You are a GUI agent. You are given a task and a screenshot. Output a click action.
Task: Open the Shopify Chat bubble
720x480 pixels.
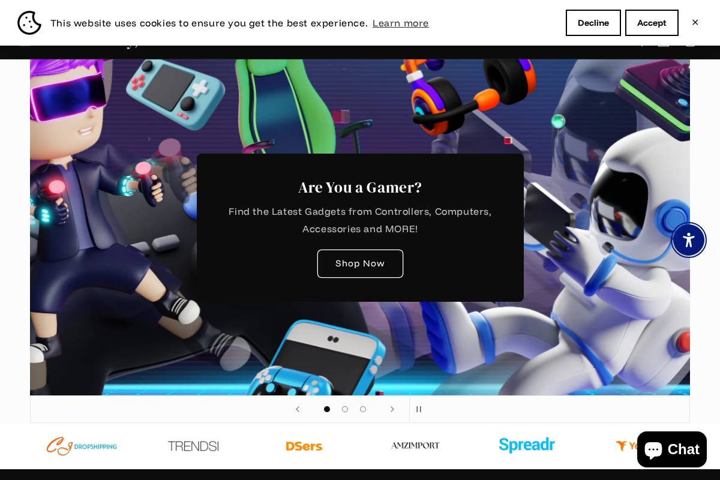672,449
